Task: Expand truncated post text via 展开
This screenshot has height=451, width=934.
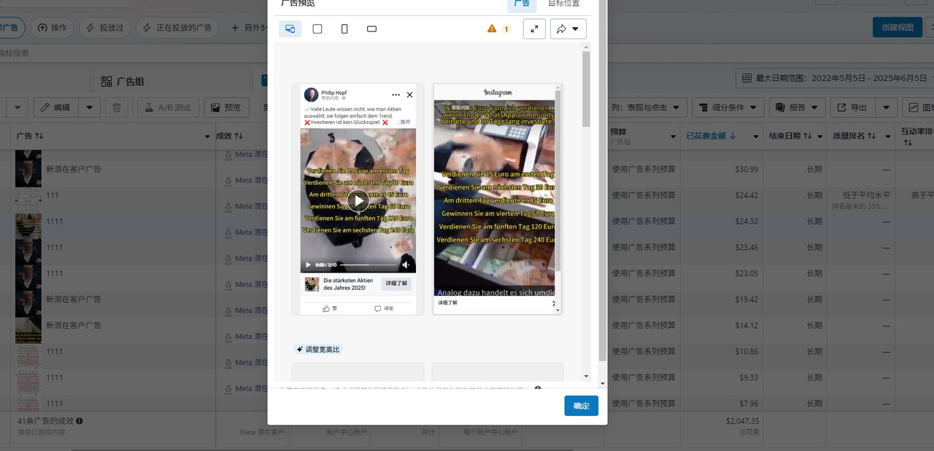Action: (404, 122)
